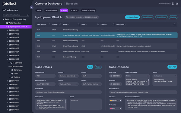The width and height of the screenshot is (181, 113).
Task: Open the Event Information Metrics dropdown
Action: (x=137, y=76)
